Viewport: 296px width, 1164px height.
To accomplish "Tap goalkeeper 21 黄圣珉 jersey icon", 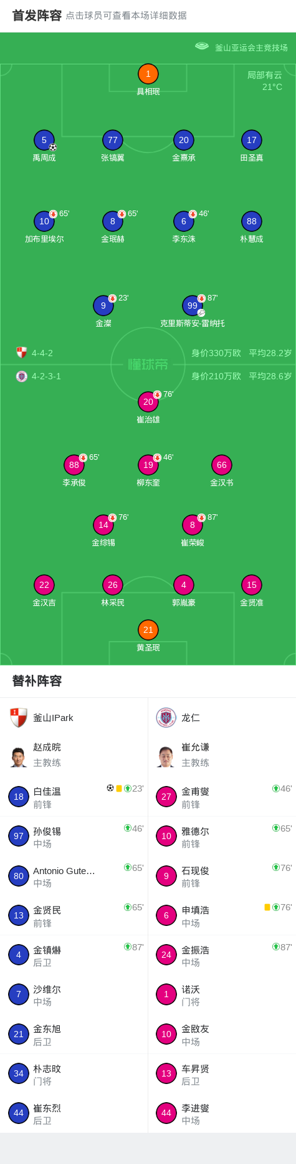I will (148, 630).
